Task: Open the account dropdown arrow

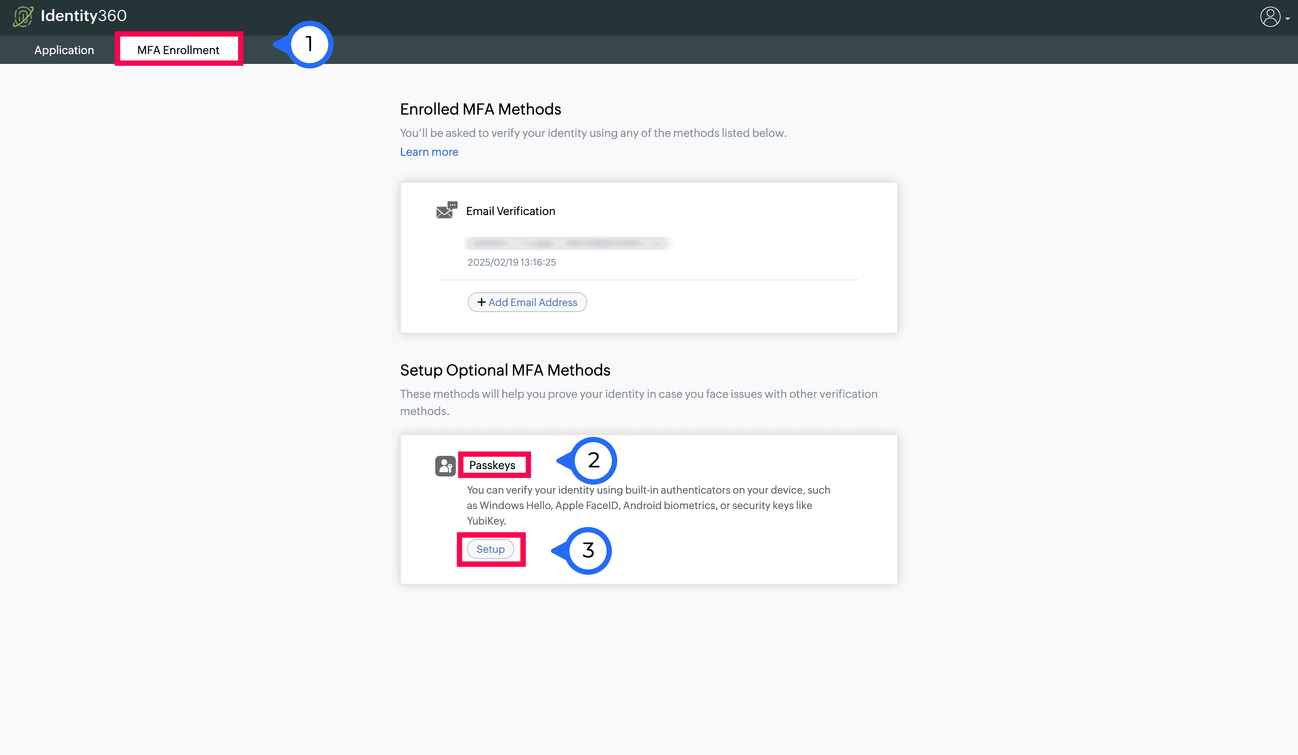Action: click(1288, 18)
